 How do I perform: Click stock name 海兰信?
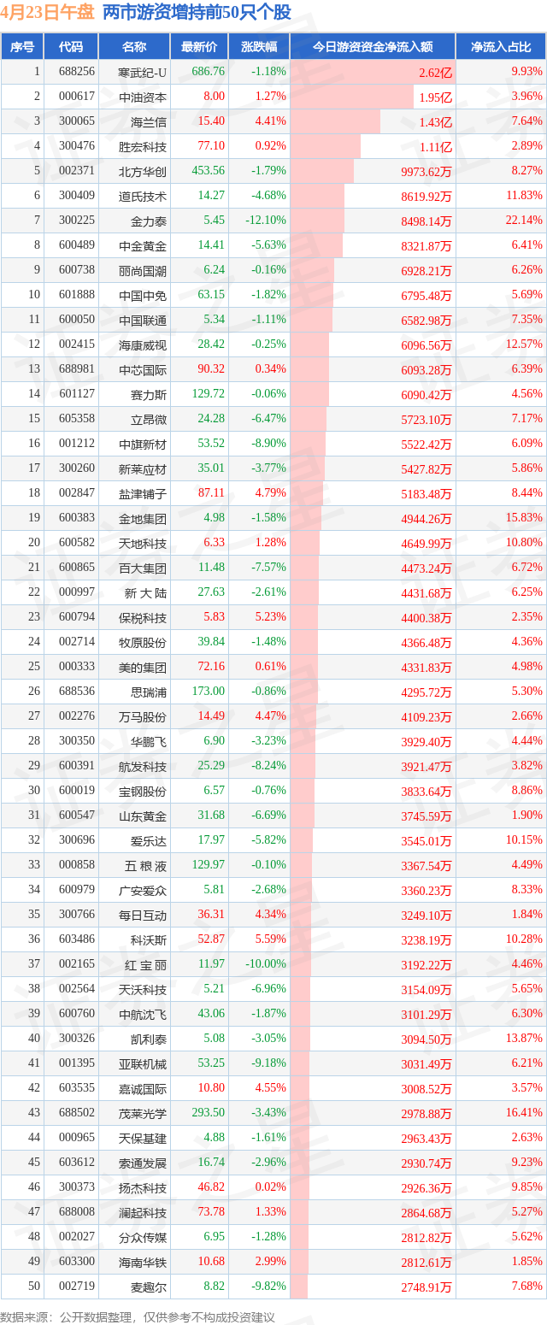149,121
